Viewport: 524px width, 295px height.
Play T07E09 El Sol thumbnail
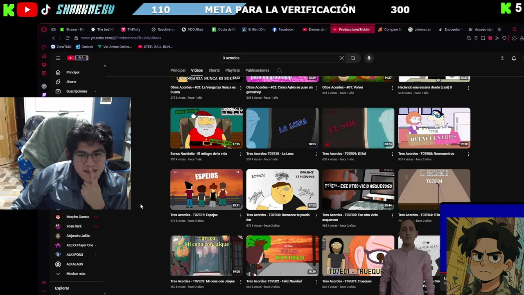pos(358,128)
